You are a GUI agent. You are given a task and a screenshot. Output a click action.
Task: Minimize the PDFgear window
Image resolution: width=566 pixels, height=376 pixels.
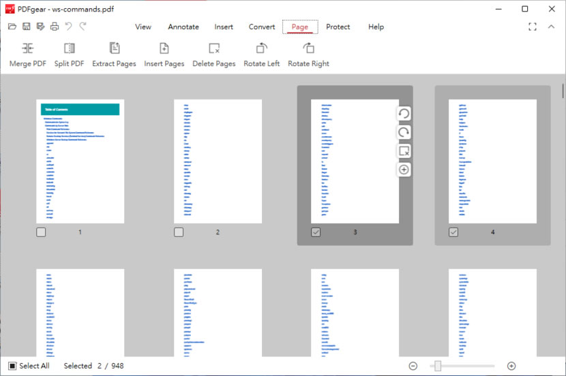pos(499,9)
